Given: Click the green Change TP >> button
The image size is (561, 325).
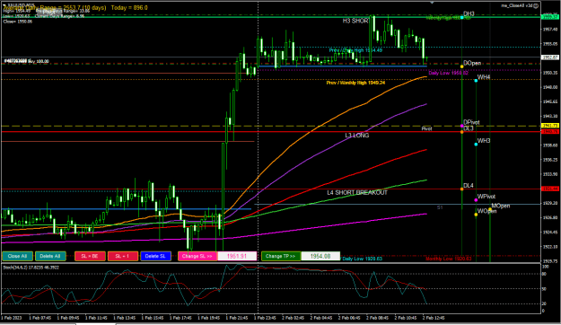Looking at the screenshot, I should pos(281,256).
